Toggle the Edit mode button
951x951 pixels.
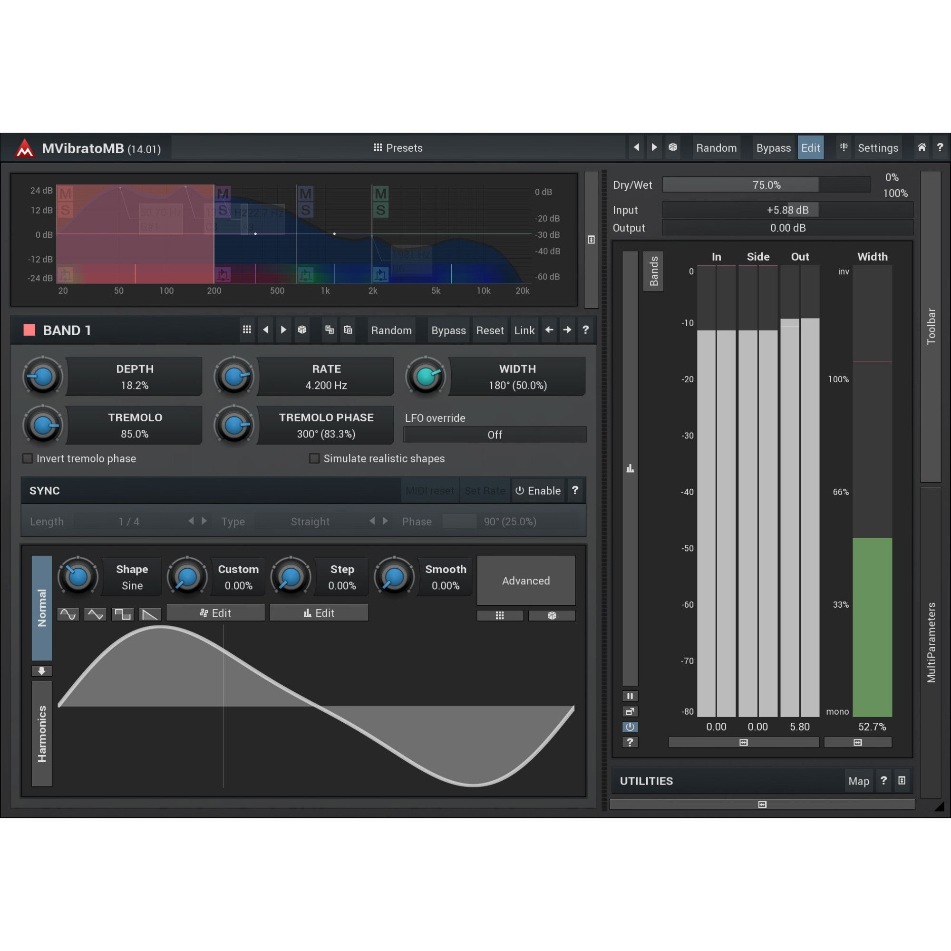[x=810, y=148]
